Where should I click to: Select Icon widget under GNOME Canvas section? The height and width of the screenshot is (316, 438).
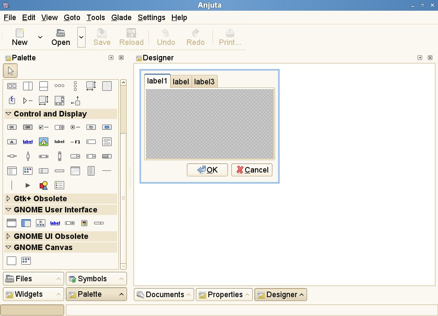(26, 261)
